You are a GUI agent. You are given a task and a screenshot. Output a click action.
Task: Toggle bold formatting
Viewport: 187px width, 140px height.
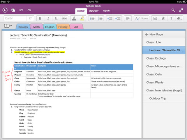[x=40, y=18]
